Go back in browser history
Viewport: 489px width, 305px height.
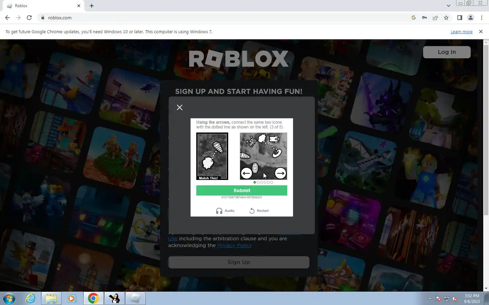coord(7,18)
